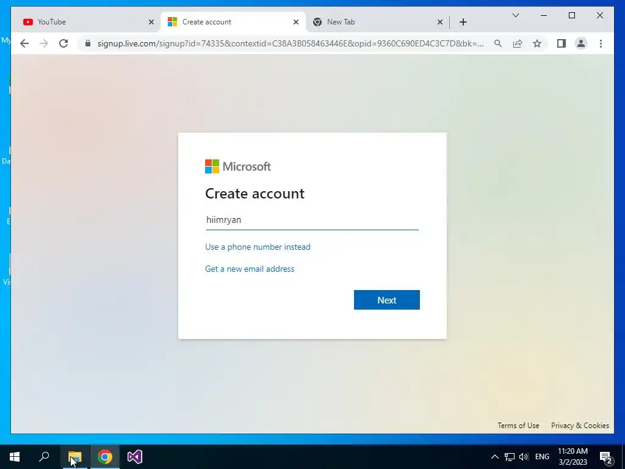Click the address bar URL
Viewport: 625px width, 469px height.
pos(291,43)
